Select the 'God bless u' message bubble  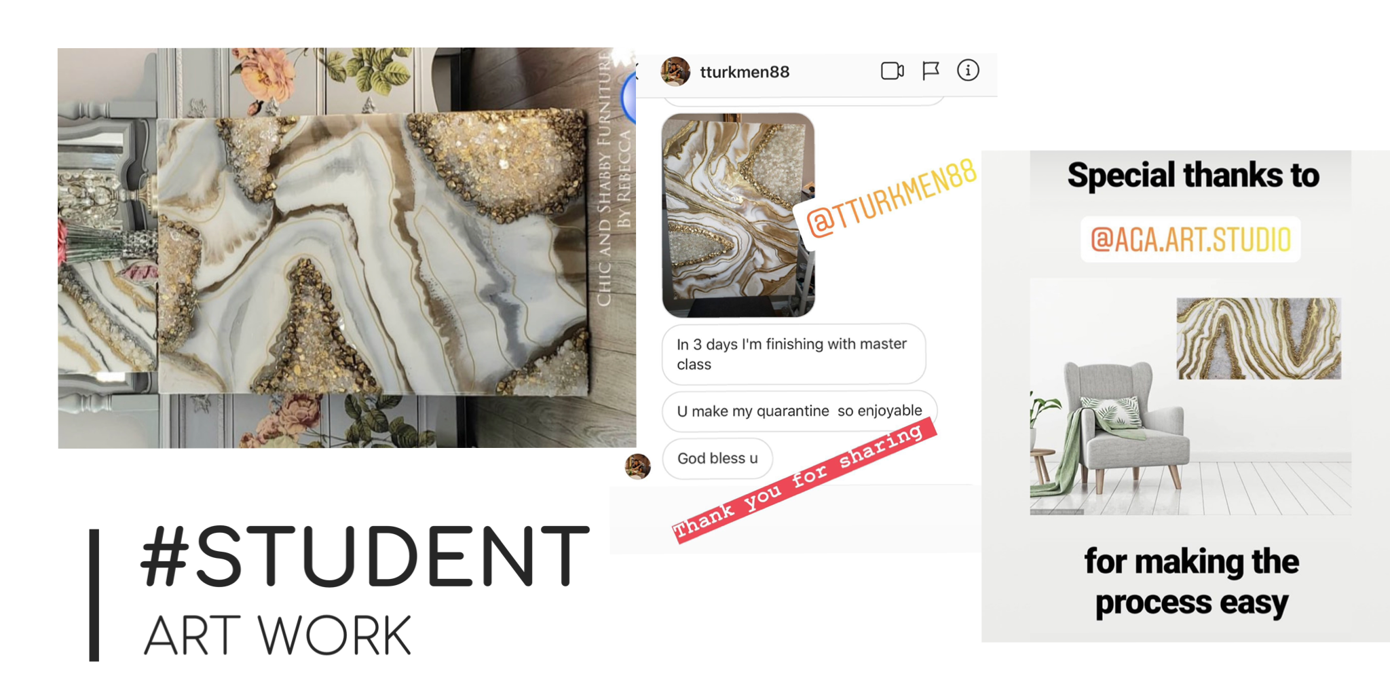[x=717, y=458]
